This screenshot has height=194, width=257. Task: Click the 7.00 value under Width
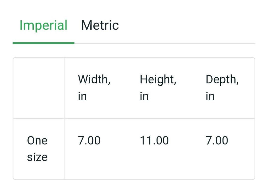(x=89, y=140)
